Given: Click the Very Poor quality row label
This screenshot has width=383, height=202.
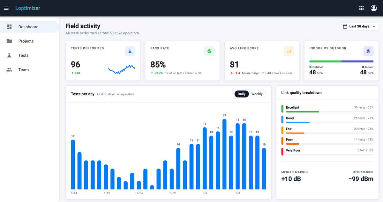Looking at the screenshot, I should (293, 150).
